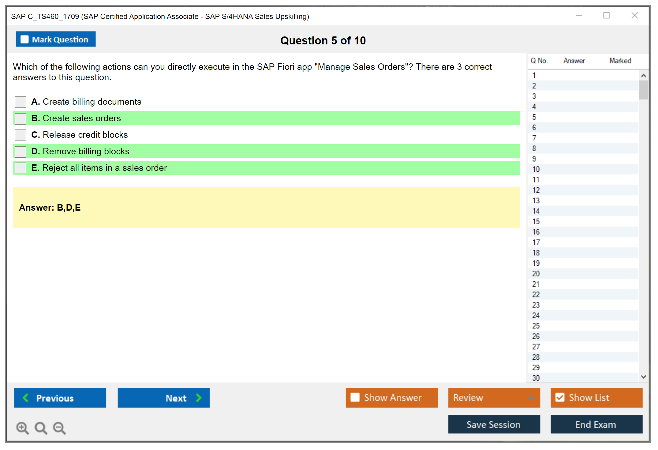This screenshot has height=450, width=658.
Task: Check option A Create billing documents
Action: pos(21,102)
